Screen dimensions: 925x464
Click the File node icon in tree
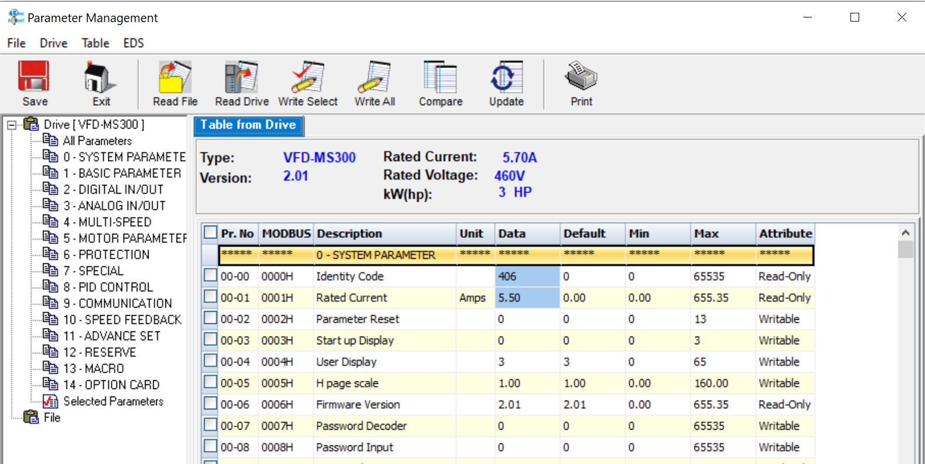[x=31, y=417]
